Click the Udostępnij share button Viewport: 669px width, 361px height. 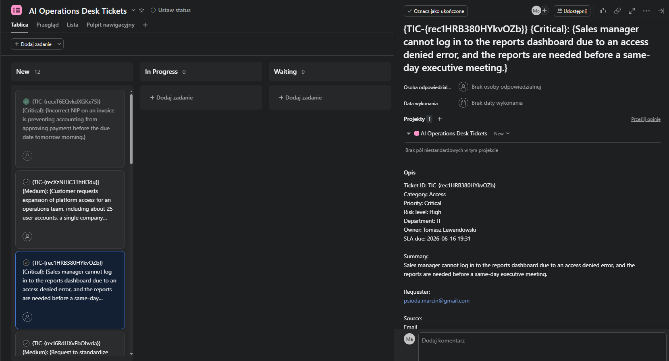point(572,11)
